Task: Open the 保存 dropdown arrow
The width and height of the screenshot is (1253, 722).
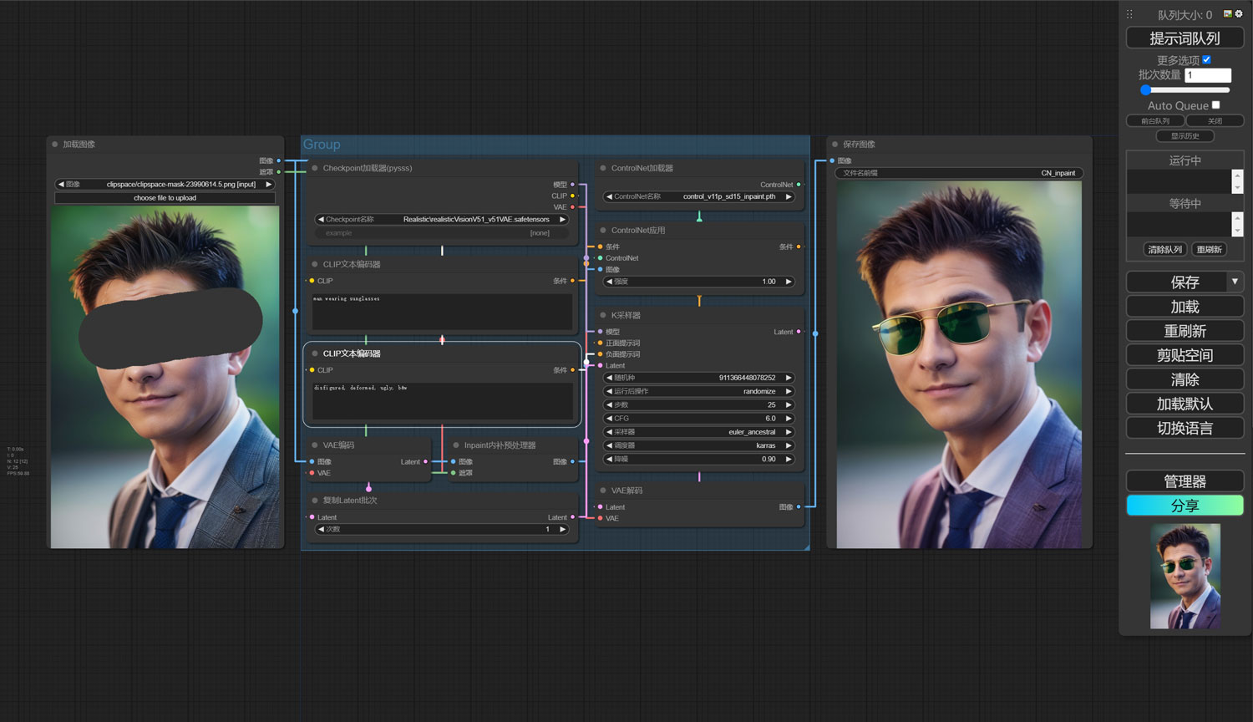Action: [1235, 282]
